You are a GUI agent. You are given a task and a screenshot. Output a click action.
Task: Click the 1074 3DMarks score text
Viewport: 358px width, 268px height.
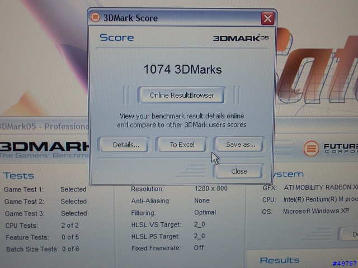click(x=182, y=69)
